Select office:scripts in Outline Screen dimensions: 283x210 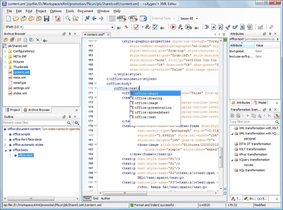click(x=21, y=134)
